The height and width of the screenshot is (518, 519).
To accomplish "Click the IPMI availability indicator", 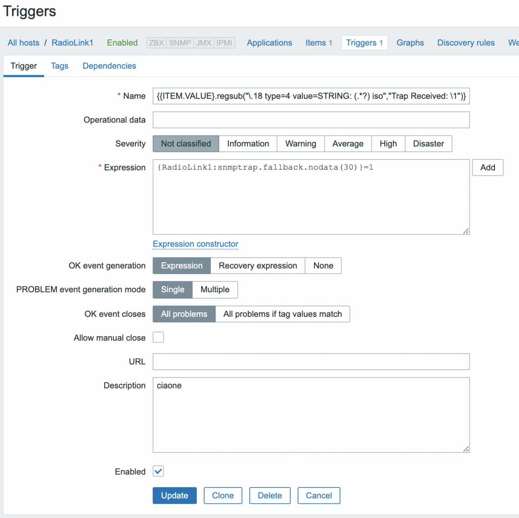I will pyautogui.click(x=224, y=43).
